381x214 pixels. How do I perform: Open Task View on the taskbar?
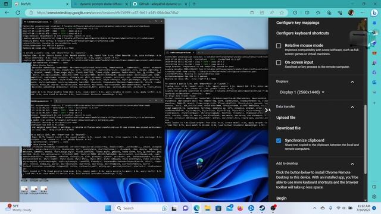coord(174,208)
